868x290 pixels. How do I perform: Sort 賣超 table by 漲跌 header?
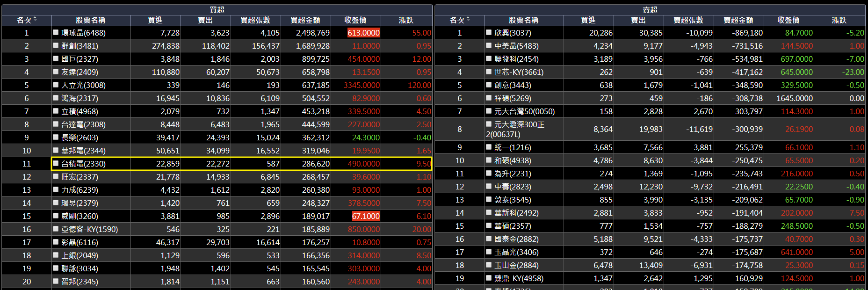(839, 20)
